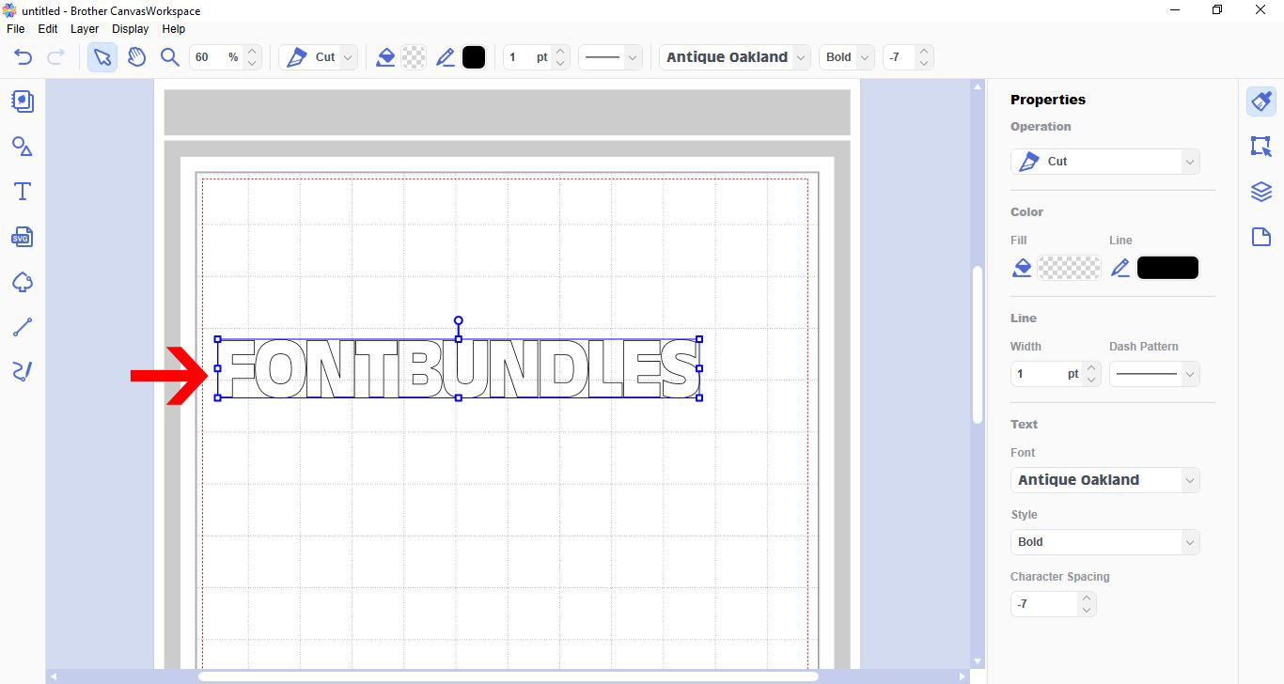
Task: Click the Properties transparent Fill swatch
Action: point(1069,268)
